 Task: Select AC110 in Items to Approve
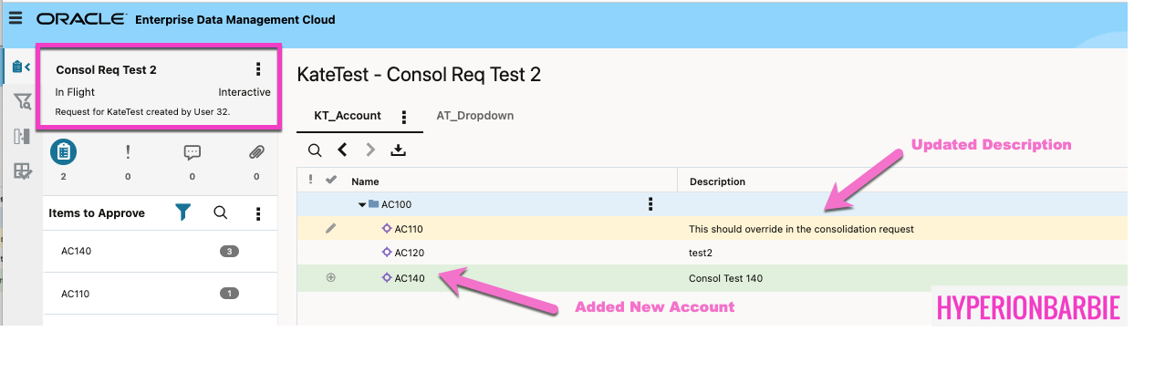[x=77, y=294]
